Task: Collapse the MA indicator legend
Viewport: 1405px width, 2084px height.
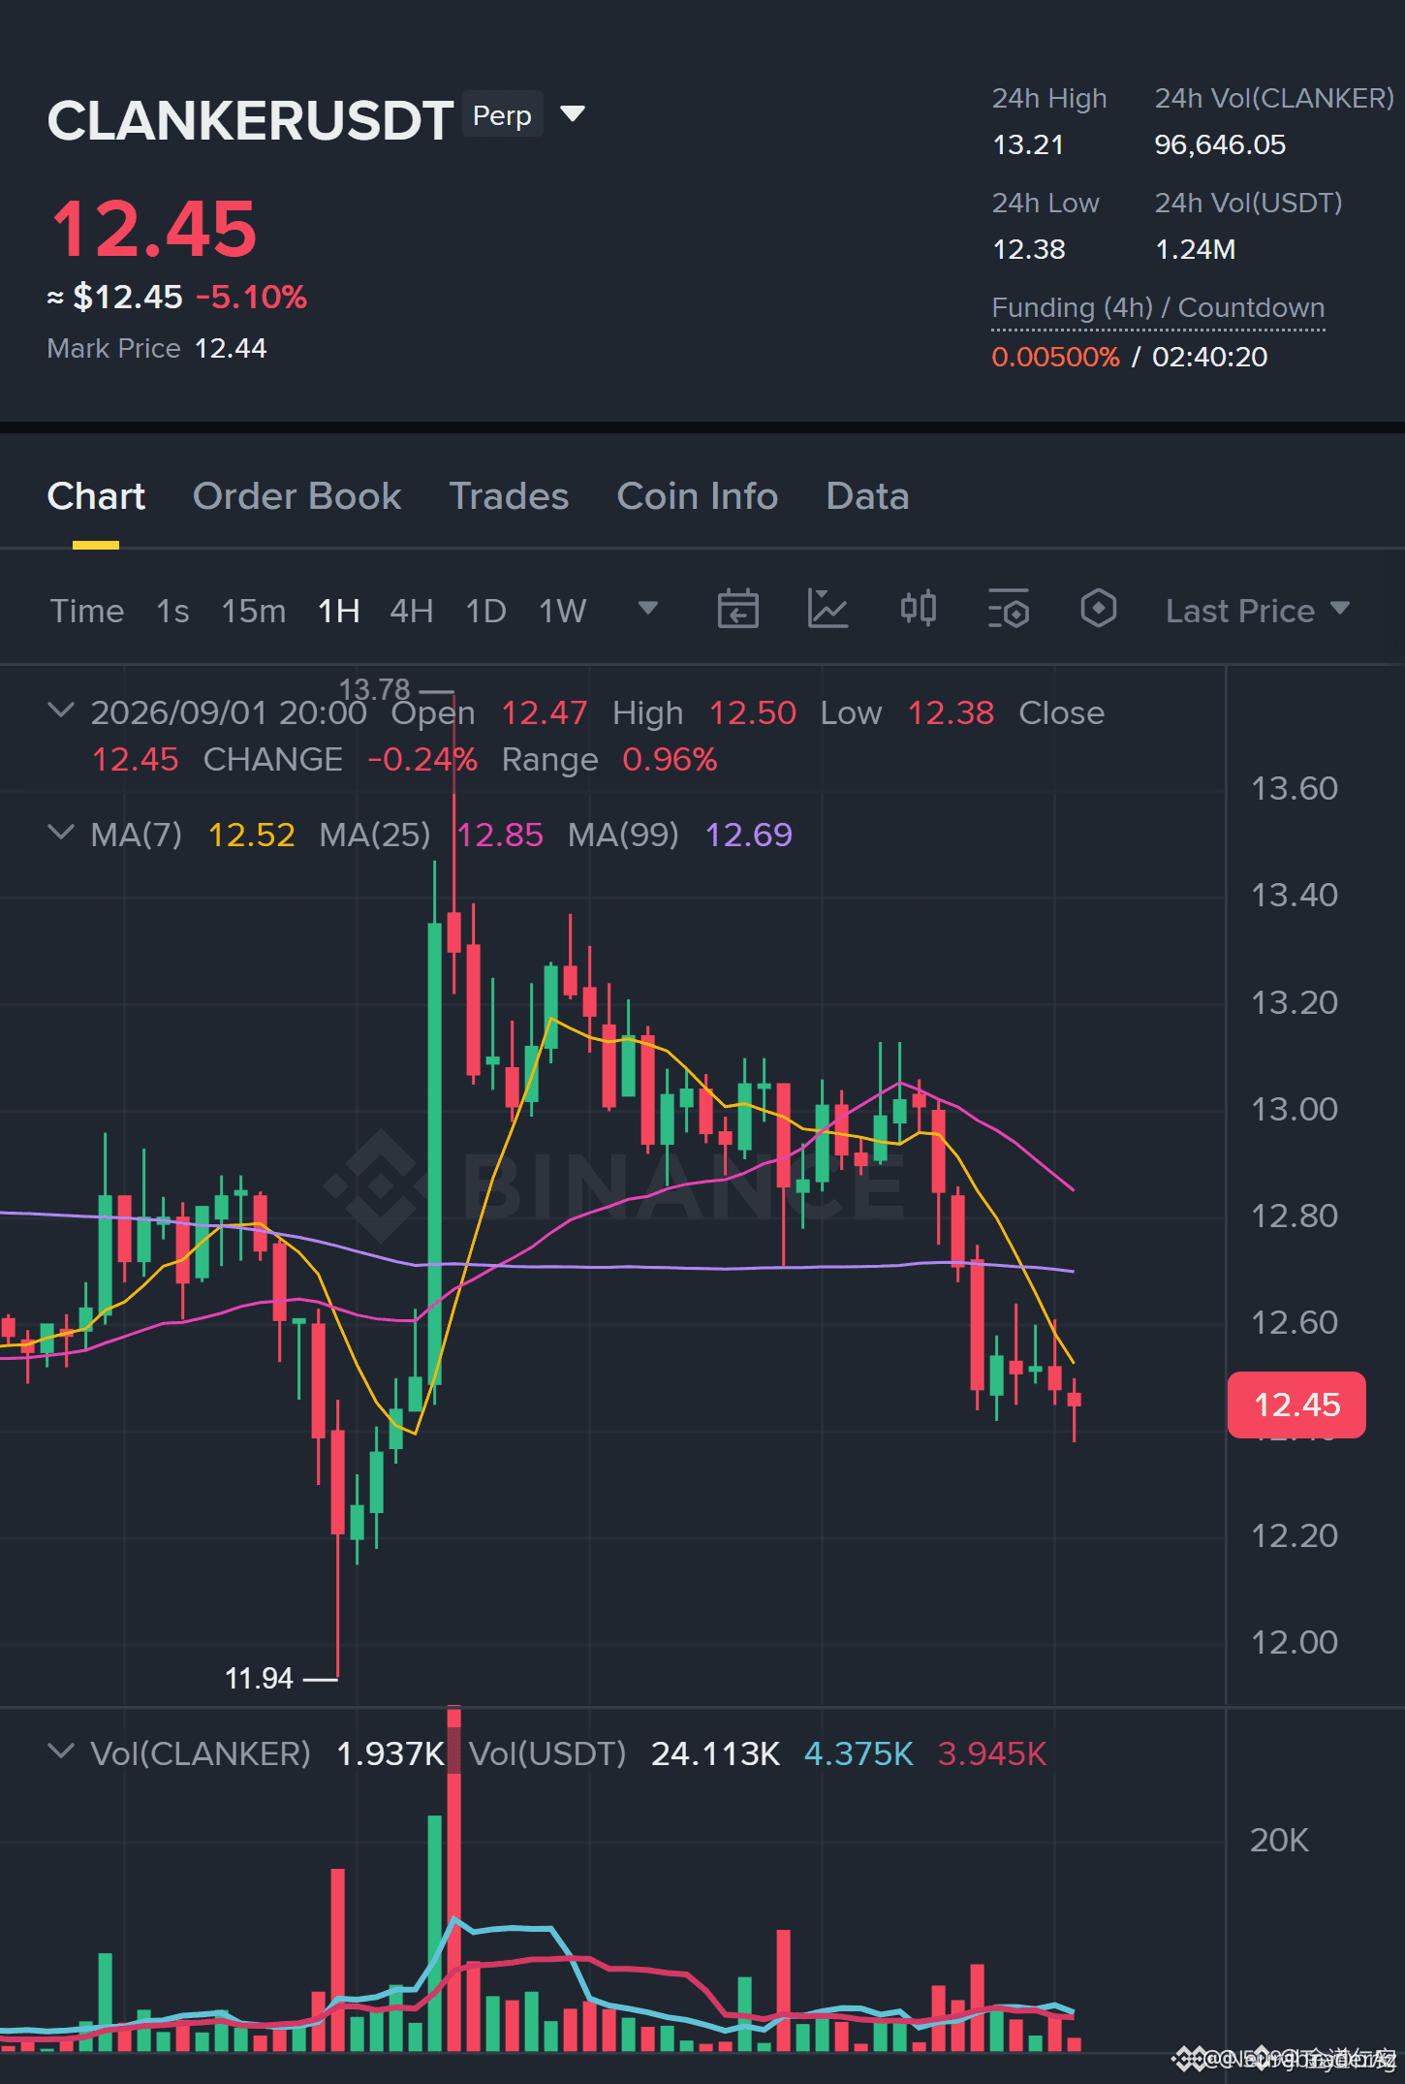Action: [60, 833]
